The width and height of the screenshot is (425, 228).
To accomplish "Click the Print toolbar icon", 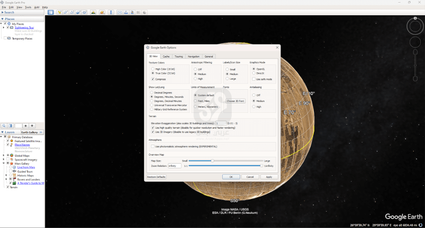I will (x=126, y=13).
